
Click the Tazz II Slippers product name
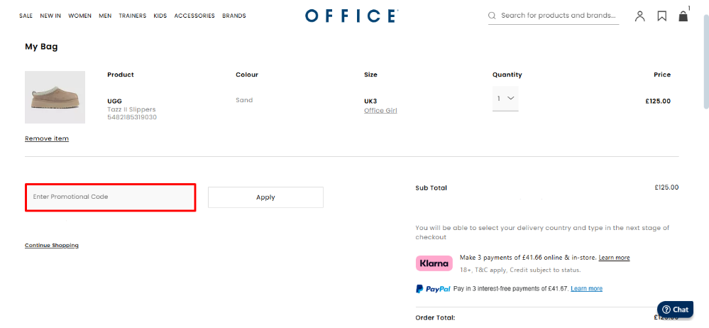coord(131,109)
